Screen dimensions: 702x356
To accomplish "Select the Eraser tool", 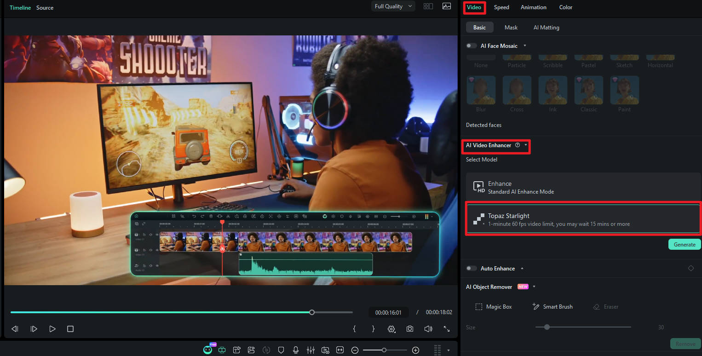I will 606,307.
